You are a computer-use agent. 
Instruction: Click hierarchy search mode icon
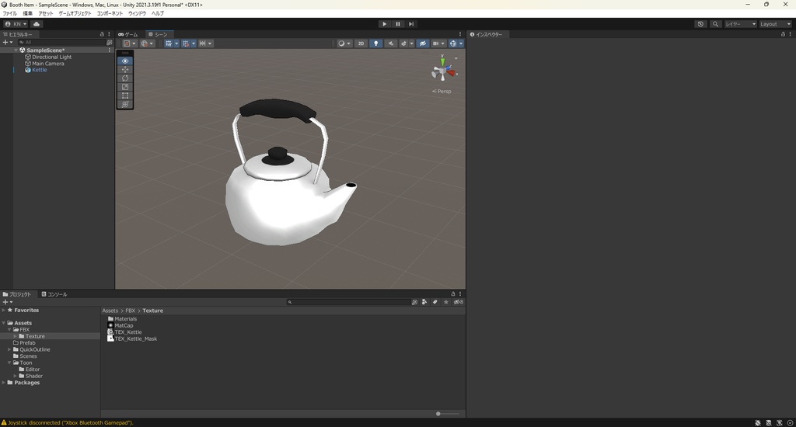[109, 43]
